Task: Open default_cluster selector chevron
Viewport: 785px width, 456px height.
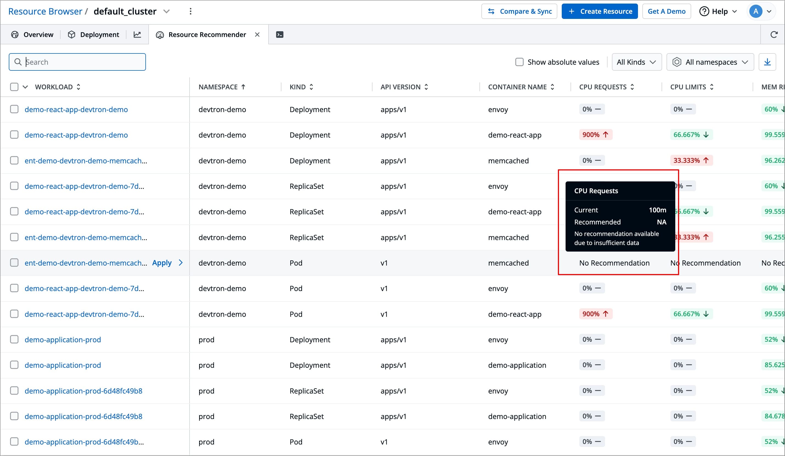Action: [167, 12]
